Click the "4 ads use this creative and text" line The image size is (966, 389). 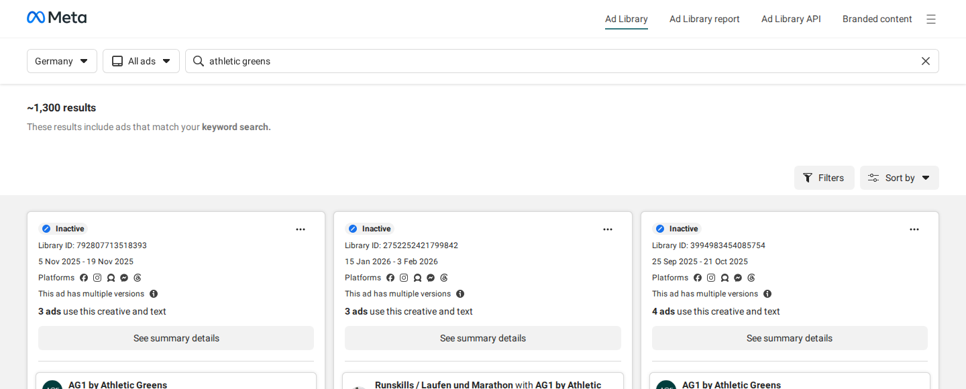click(716, 311)
